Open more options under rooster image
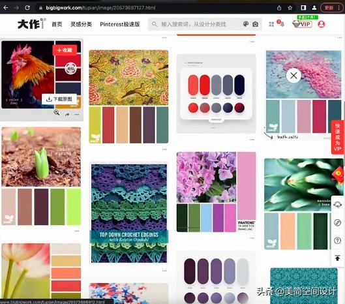This screenshot has height=304, width=345. (x=77, y=114)
